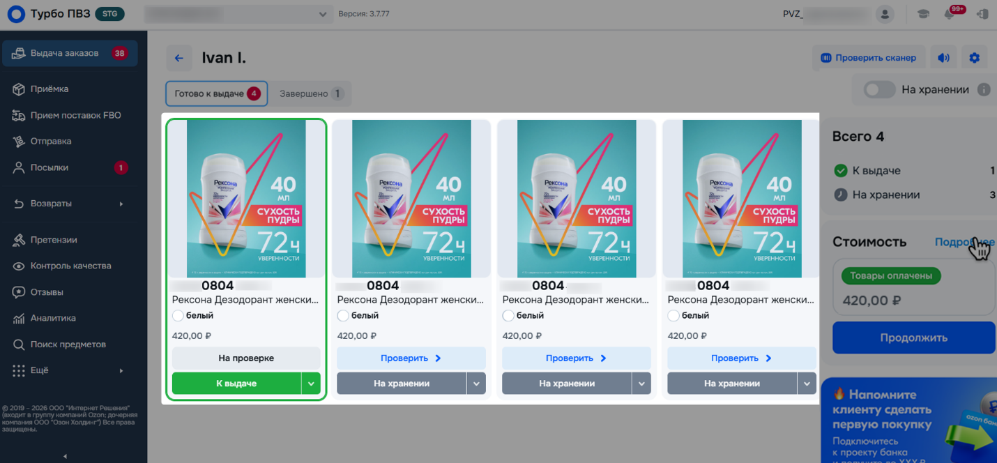The height and width of the screenshot is (463, 997).
Task: Click the Напомните клиенту сделать первую покупку banner
Action: coord(908,420)
